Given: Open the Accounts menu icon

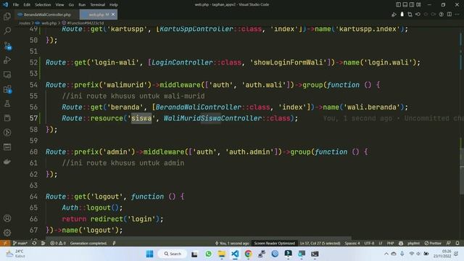Looking at the screenshot, I should click(x=7, y=218).
